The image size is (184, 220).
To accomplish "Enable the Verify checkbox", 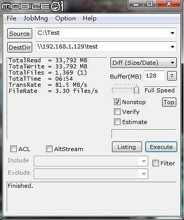I will (x=117, y=112).
